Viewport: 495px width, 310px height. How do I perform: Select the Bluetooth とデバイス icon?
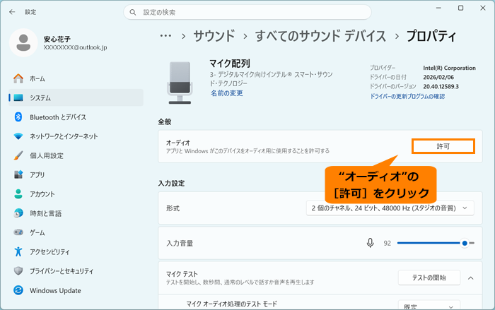[x=18, y=117]
